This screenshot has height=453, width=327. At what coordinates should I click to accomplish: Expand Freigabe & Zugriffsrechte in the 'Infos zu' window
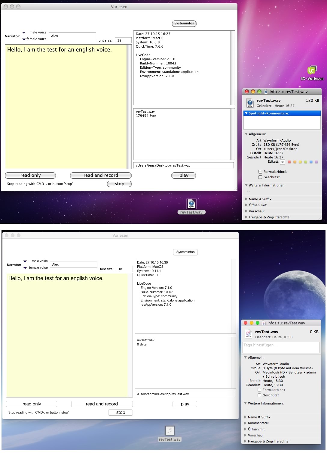pos(246,441)
